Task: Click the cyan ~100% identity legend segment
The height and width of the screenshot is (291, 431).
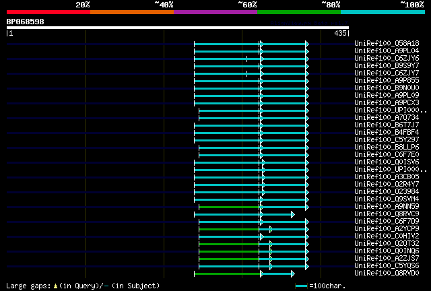Action: (383, 12)
